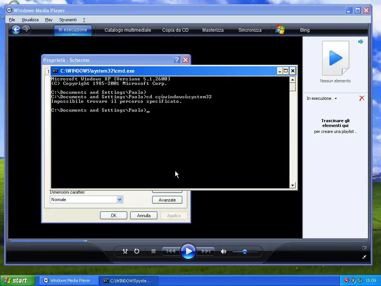Open the Strumenti menu
Image resolution: width=381 pixels, height=286 pixels.
click(68, 20)
